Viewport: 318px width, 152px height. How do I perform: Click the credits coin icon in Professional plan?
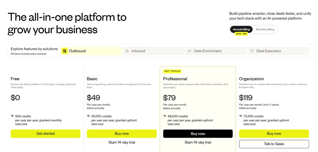(165, 116)
